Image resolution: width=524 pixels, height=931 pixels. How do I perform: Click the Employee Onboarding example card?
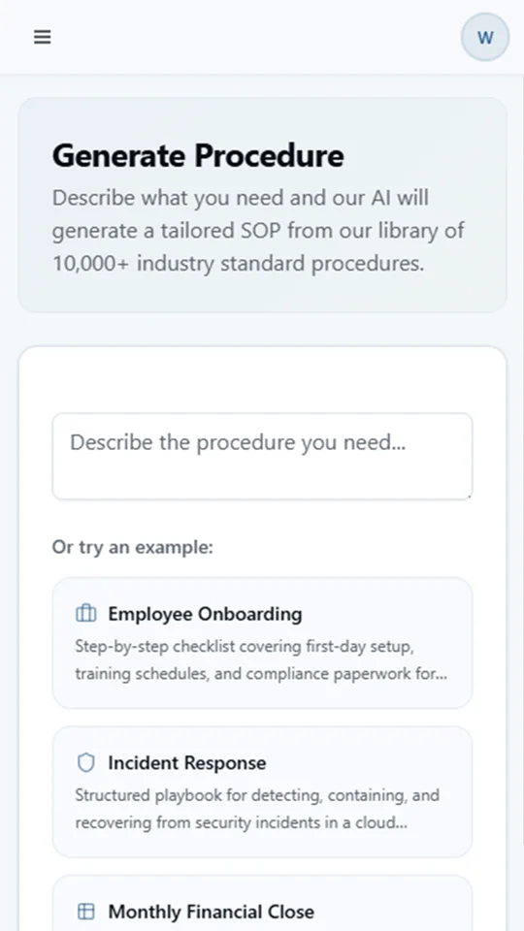[262, 643]
